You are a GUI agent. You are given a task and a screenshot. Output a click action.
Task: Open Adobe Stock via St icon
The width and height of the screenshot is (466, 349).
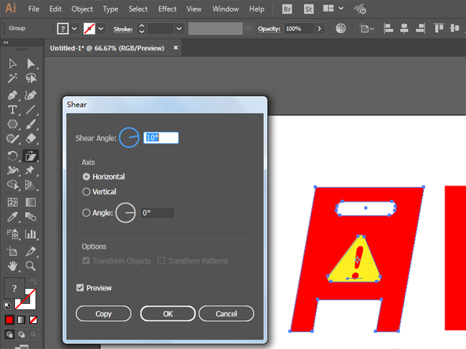pyautogui.click(x=308, y=9)
